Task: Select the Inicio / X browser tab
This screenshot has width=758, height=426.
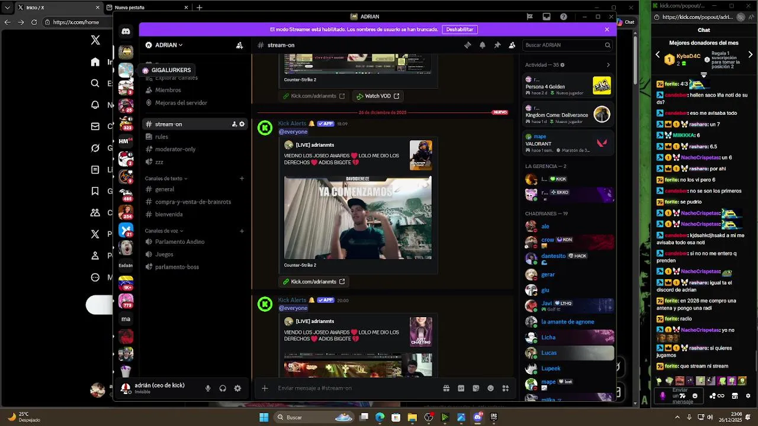Action: (x=59, y=8)
